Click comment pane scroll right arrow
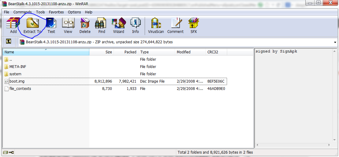The width and height of the screenshot is (339, 157). coord(329,145)
